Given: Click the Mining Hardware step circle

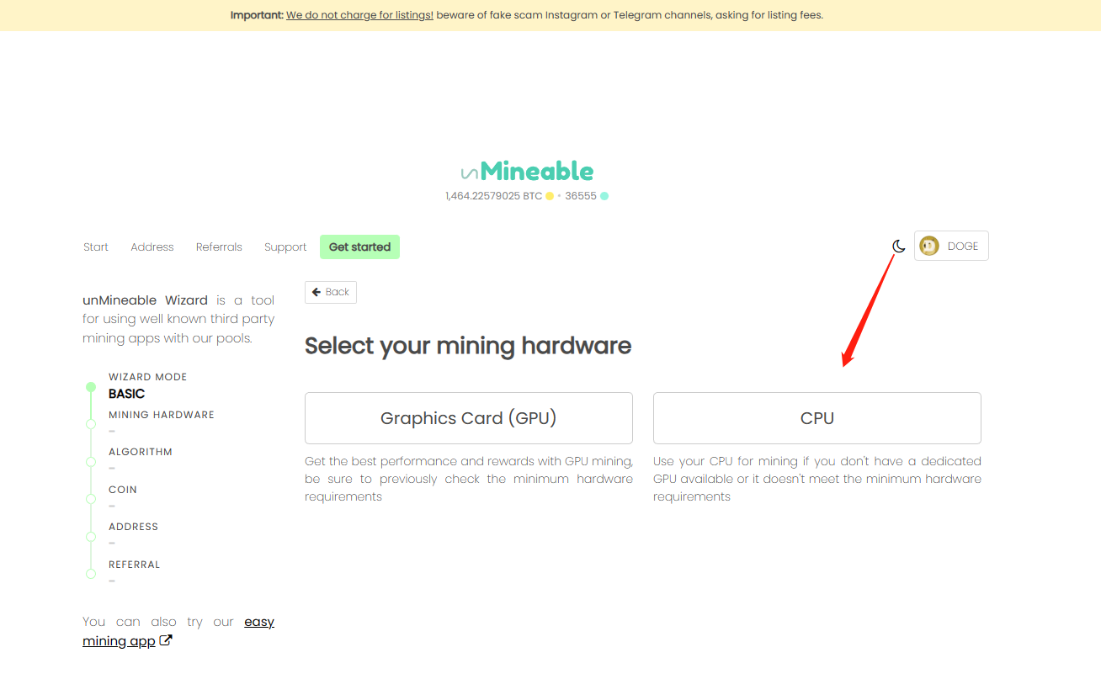Looking at the screenshot, I should click(91, 424).
